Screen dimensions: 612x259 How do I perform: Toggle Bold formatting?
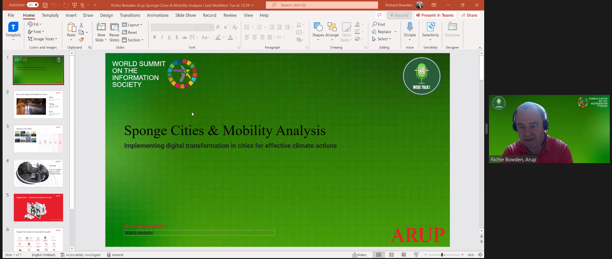155,37
